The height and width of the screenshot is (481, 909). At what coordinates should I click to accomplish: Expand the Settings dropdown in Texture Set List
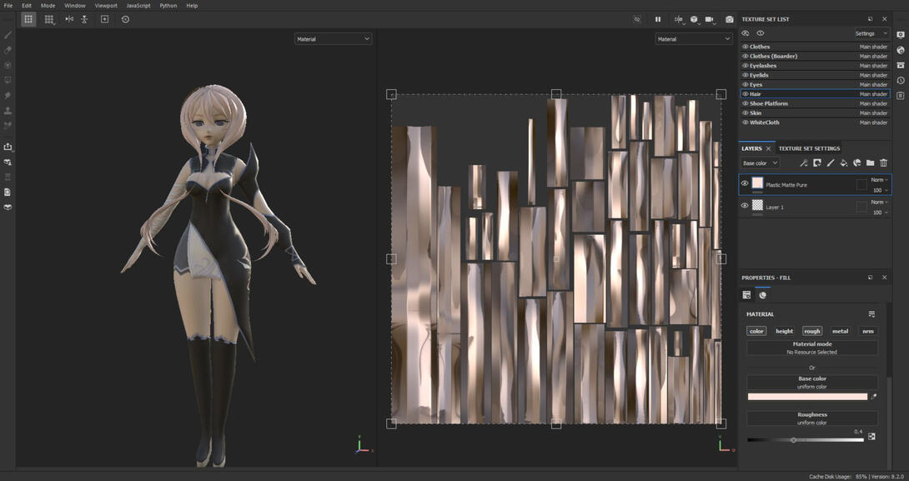871,33
